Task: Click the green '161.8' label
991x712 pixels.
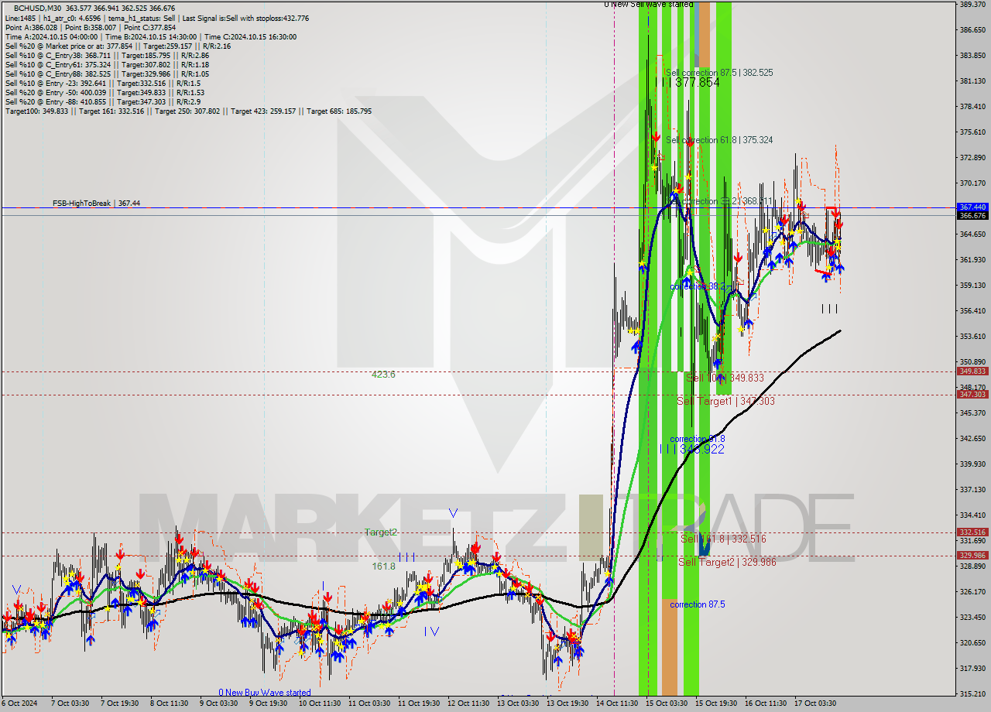Action: pos(383,567)
